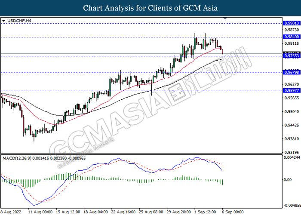This screenshot has height=215, width=301.
Task: Click the 0.00 MACD zero level
Action: click(288, 180)
